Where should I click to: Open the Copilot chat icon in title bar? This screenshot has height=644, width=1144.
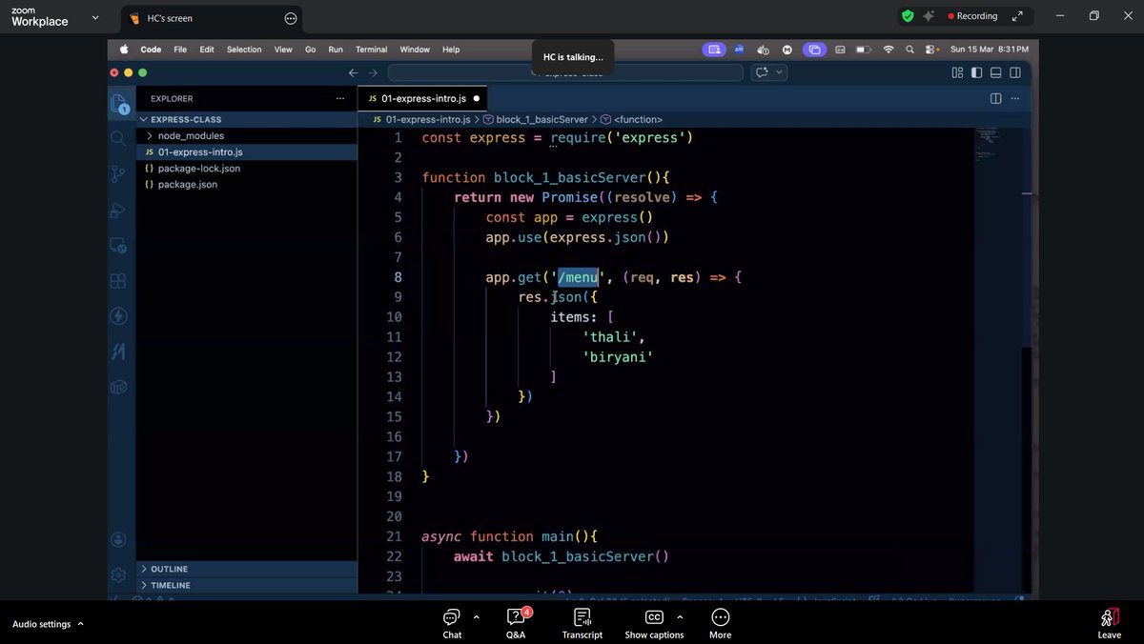[x=762, y=72]
